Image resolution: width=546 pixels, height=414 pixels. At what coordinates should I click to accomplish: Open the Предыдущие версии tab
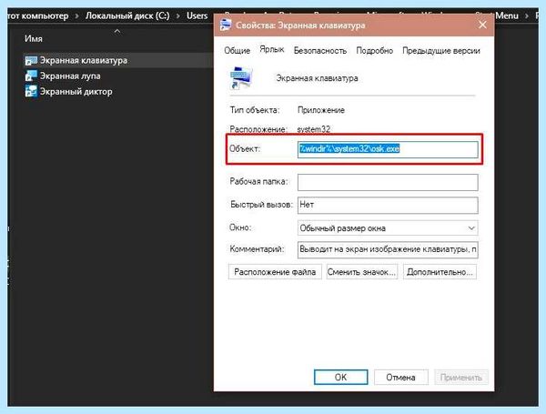tap(440, 50)
